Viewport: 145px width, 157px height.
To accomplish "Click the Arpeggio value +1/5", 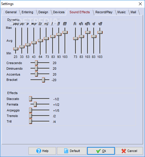I will 56,111.
